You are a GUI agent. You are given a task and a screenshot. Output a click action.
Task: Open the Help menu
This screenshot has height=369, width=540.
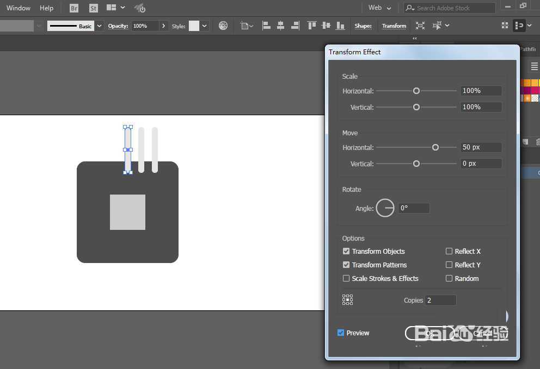point(47,8)
